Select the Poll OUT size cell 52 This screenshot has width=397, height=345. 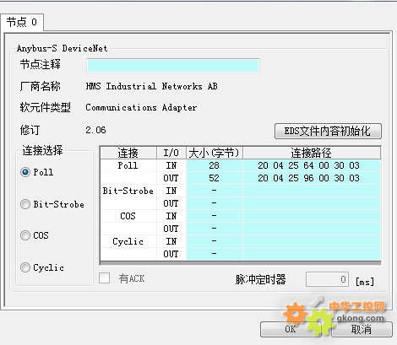pyautogui.click(x=215, y=178)
